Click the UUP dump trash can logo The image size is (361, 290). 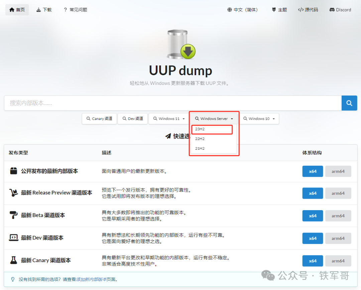[181, 44]
